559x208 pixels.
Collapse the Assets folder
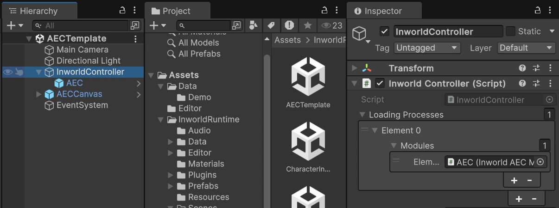[151, 75]
